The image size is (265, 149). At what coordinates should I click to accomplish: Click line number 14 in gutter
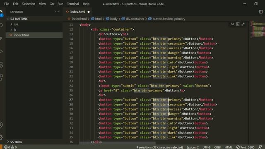click(x=71, y=38)
